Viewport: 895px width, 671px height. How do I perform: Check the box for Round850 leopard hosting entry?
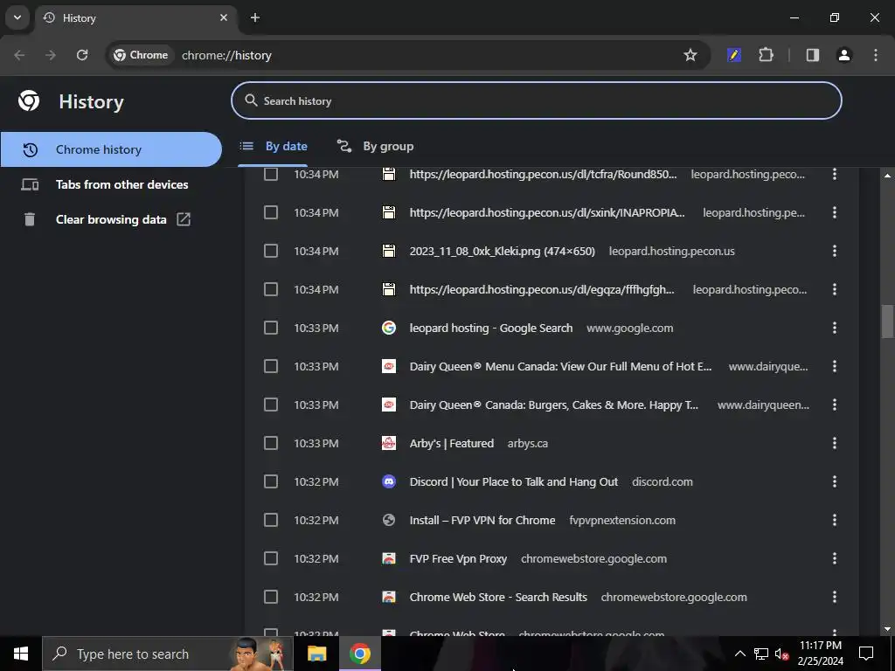pos(271,174)
